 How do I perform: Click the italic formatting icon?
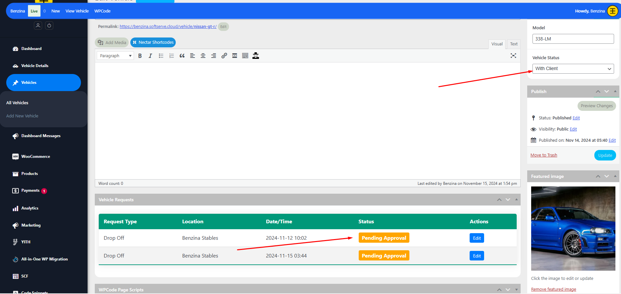pos(150,56)
